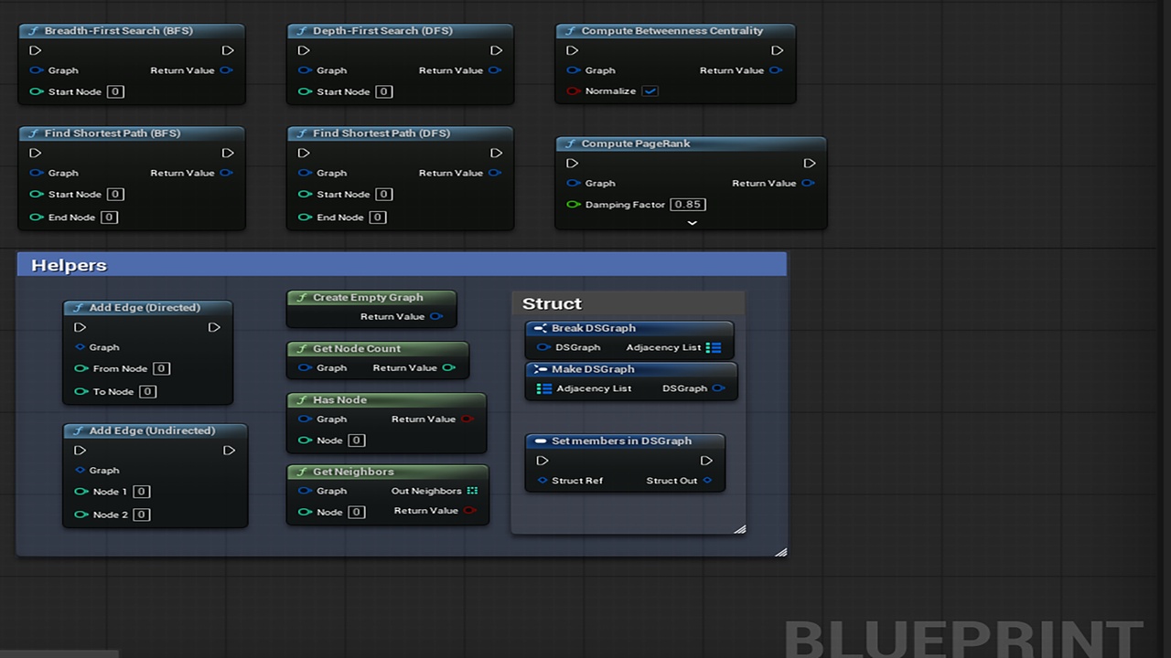
Task: Click Graph input pin on Depth-First Search node
Action: pyautogui.click(x=305, y=70)
